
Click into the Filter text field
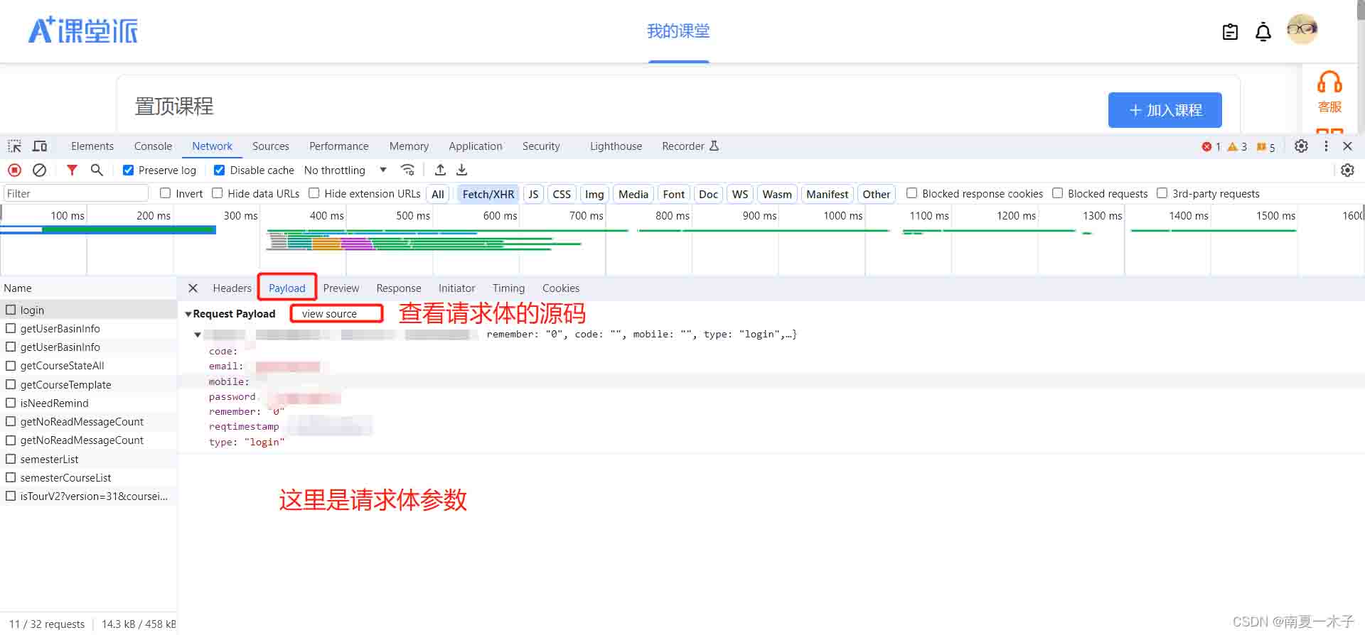click(75, 194)
